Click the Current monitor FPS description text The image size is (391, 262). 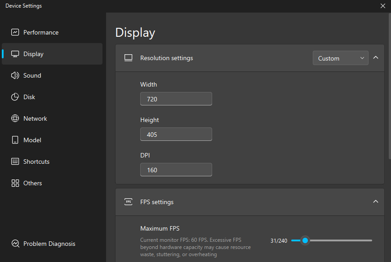coord(195,247)
